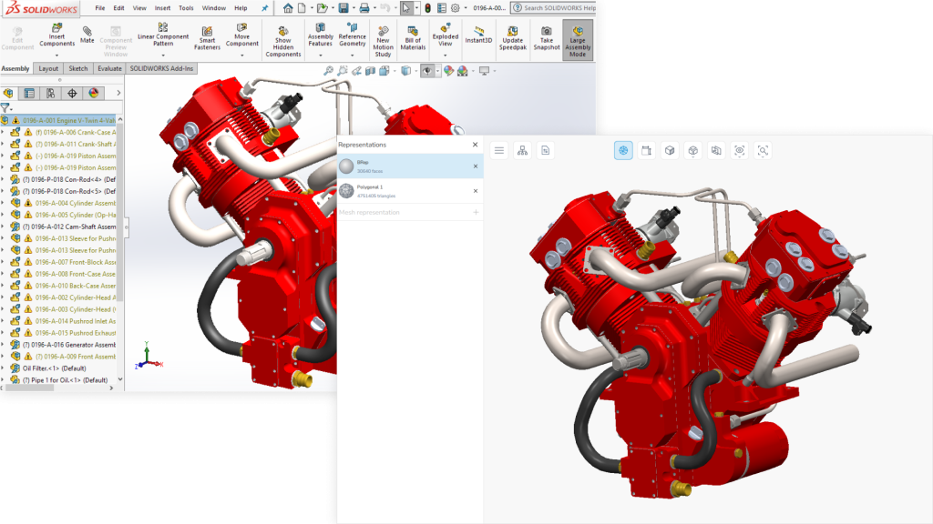Open PropertyManager tab icon

click(29, 94)
